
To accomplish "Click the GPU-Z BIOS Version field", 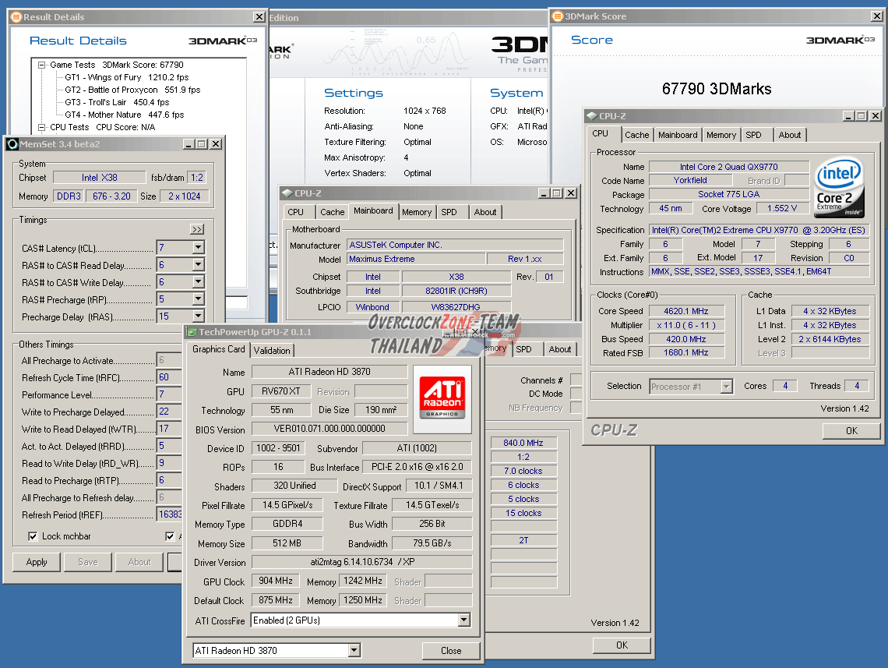I will (x=329, y=429).
